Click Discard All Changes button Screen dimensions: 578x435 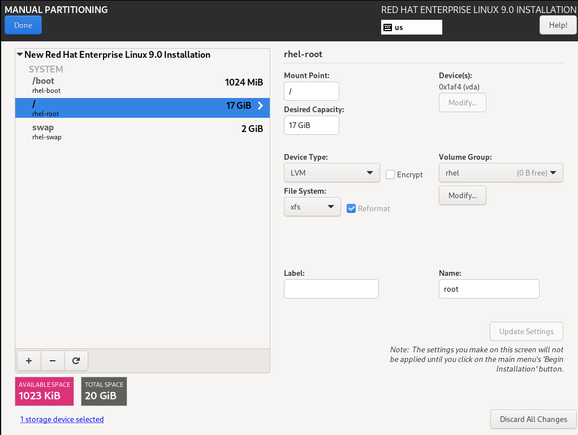533,419
